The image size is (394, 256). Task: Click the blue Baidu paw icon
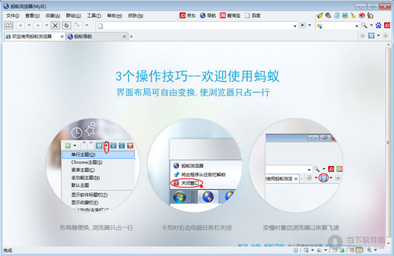click(378, 26)
